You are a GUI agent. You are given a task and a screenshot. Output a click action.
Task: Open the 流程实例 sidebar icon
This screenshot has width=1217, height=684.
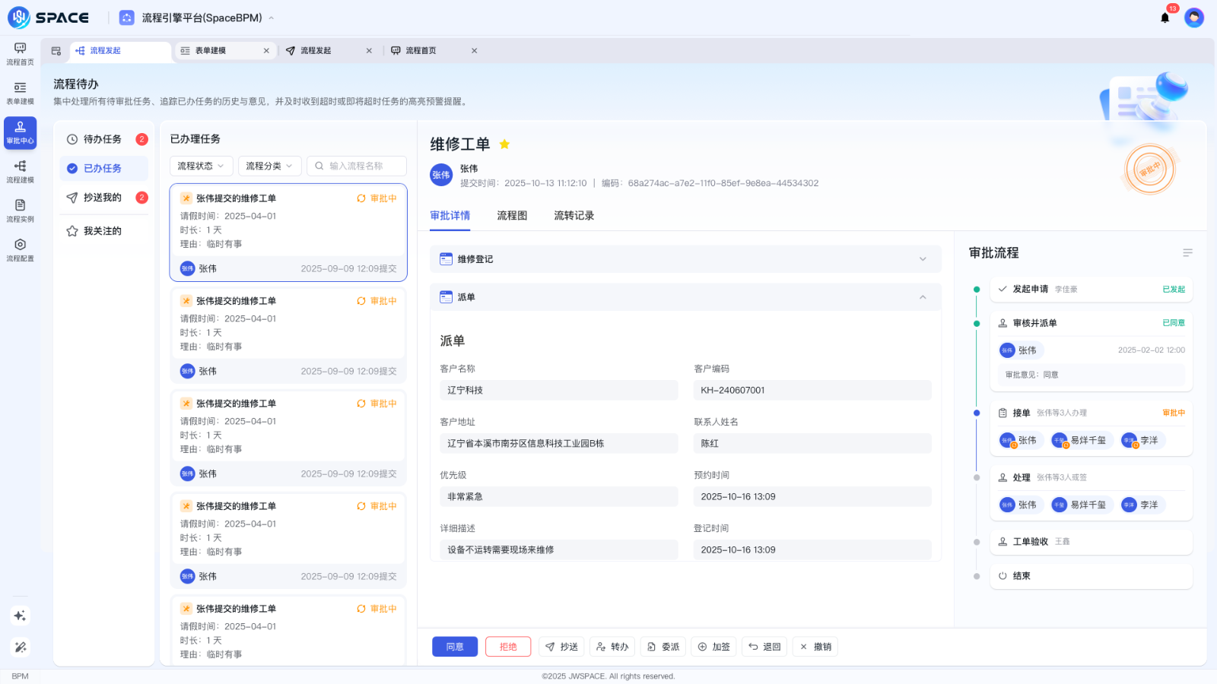coord(20,211)
